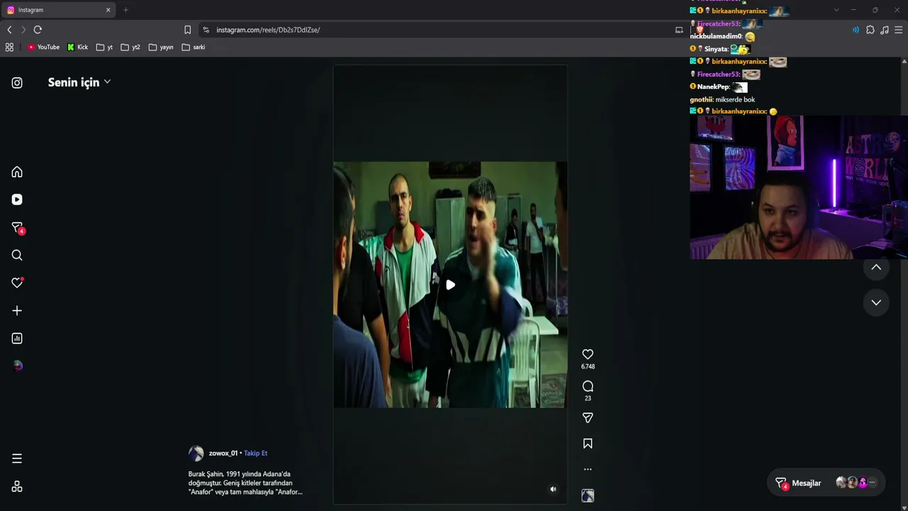This screenshot has height=511, width=908.
Task: Follow zowox_01 via Takip Et
Action: tap(255, 453)
